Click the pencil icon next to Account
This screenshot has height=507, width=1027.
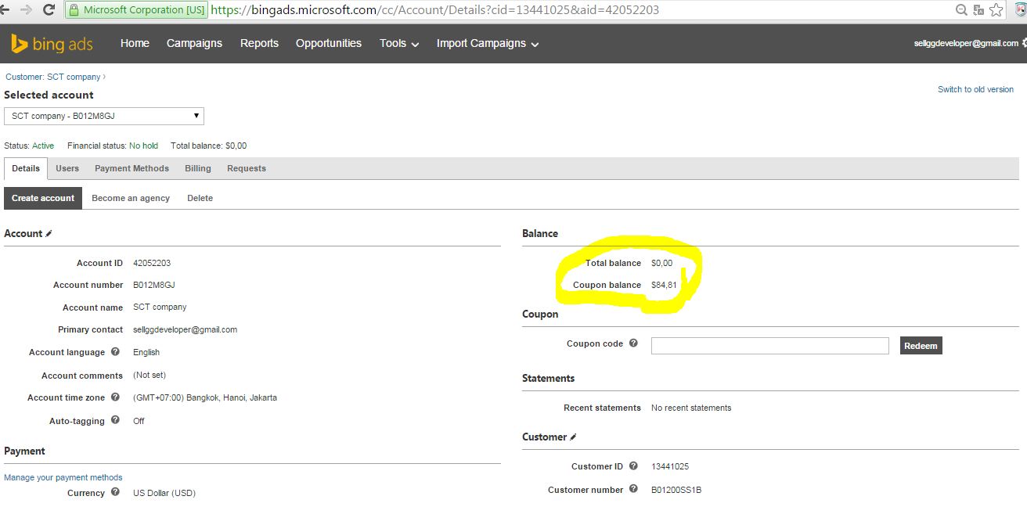(x=49, y=234)
